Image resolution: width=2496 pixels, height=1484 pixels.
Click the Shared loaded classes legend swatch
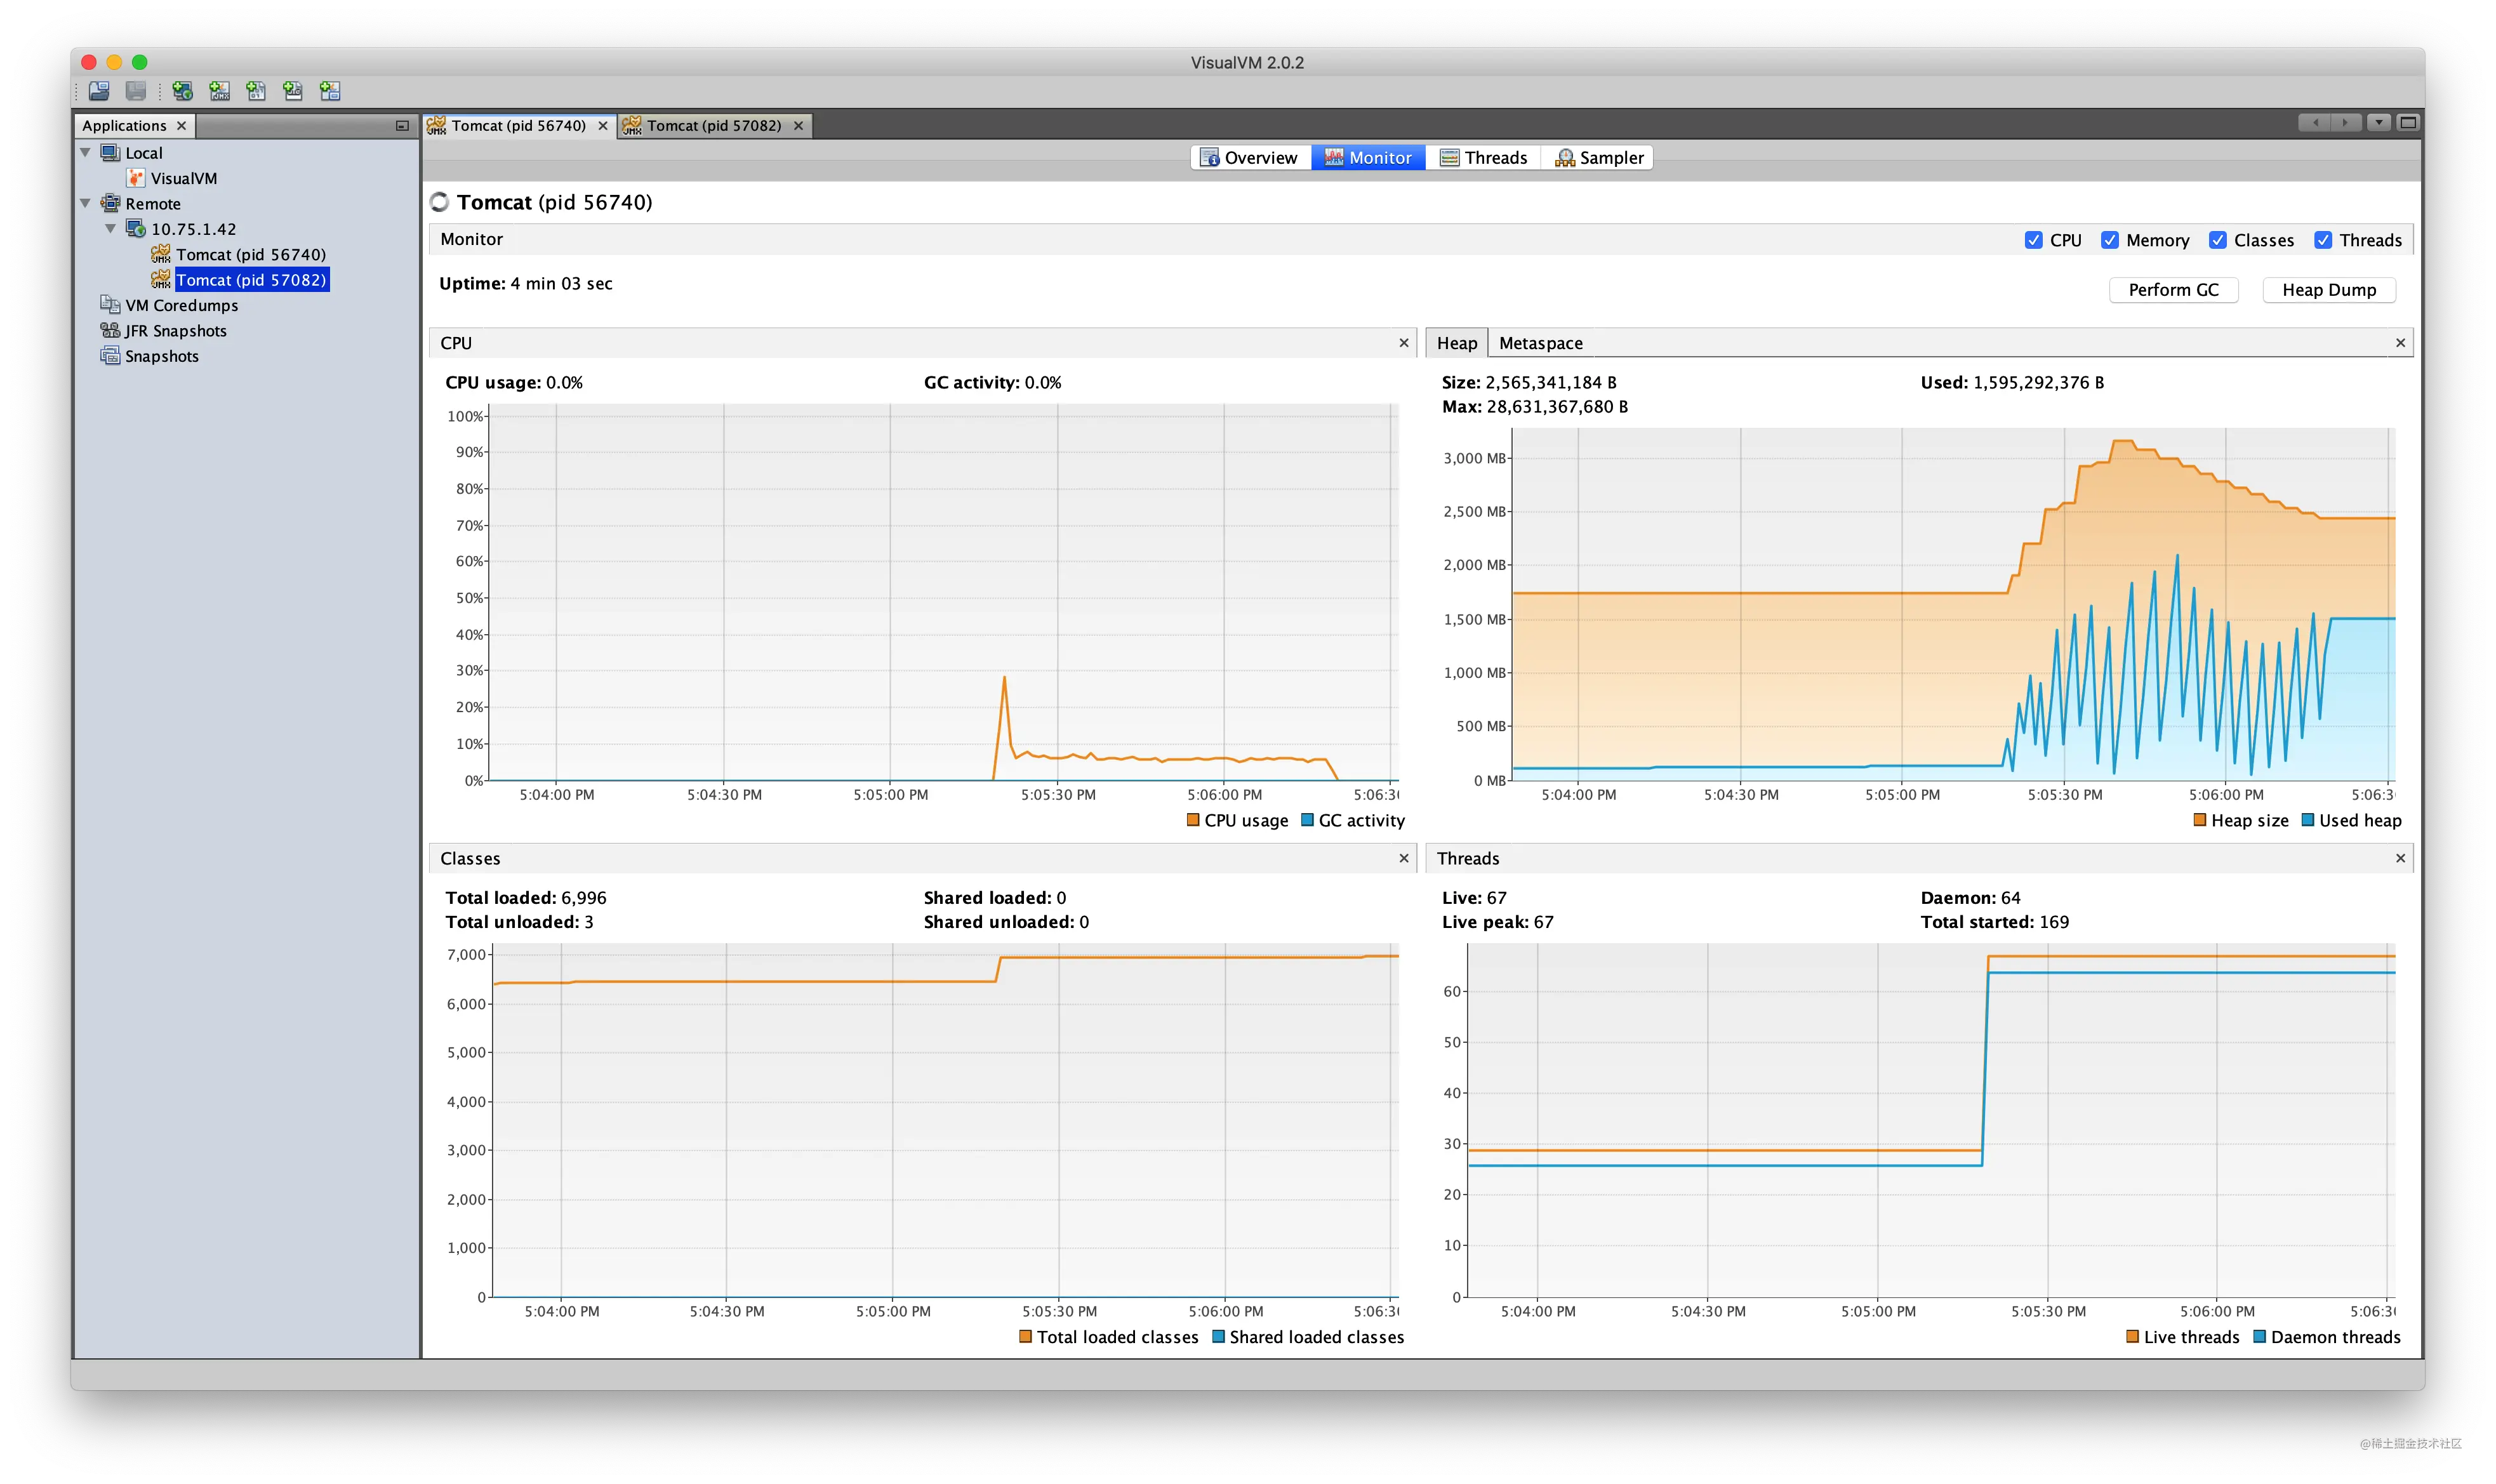tap(1218, 1337)
